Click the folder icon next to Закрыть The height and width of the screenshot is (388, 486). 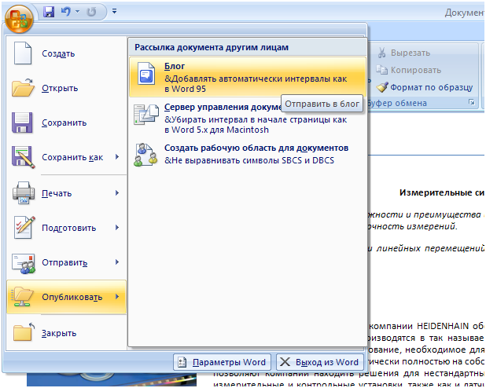(x=24, y=332)
